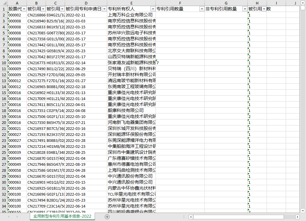
Task: Select column E header
Action: click(x=131, y=3)
